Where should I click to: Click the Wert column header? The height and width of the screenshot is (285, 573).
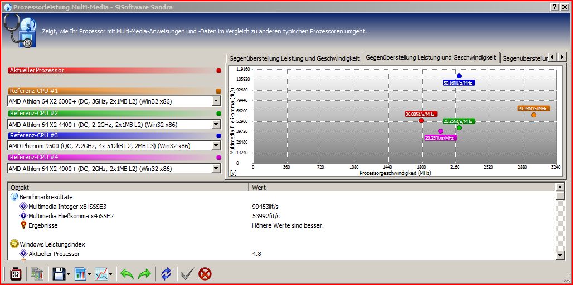point(402,187)
